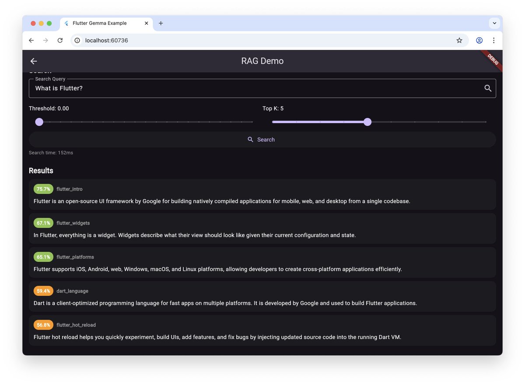Viewport: 525px width, 385px height.
Task: Open a new browser tab with the plus button
Action: point(161,23)
